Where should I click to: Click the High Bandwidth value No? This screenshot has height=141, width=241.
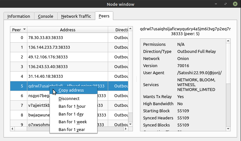[x=180, y=104]
